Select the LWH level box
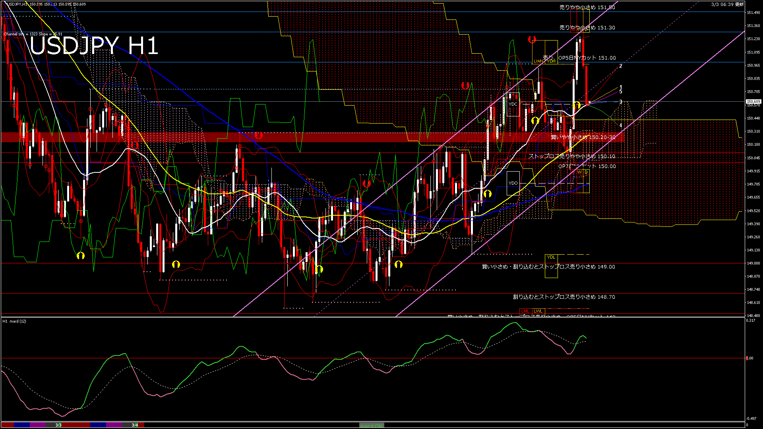Image resolution: width=763 pixels, height=429 pixels. pos(538,61)
